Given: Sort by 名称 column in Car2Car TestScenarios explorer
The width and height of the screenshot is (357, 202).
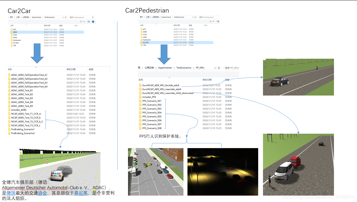Looking at the screenshot, I should point(12,26).
